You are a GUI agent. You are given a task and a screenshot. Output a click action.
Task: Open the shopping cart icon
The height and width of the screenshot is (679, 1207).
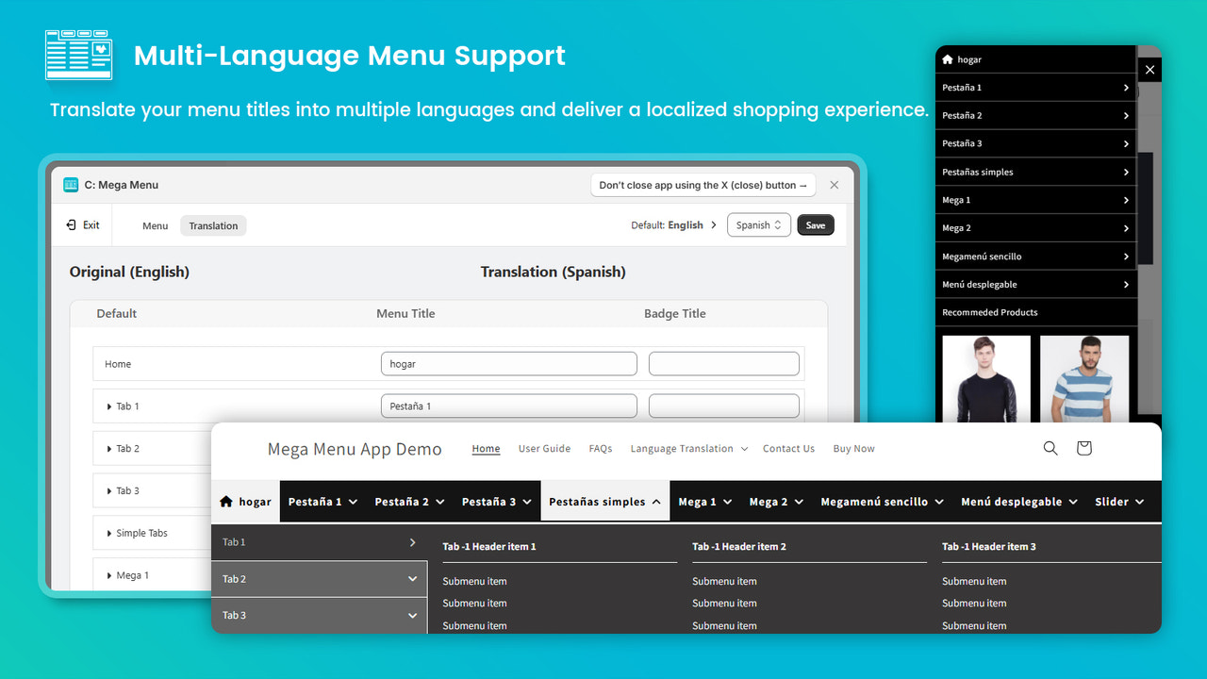point(1083,448)
